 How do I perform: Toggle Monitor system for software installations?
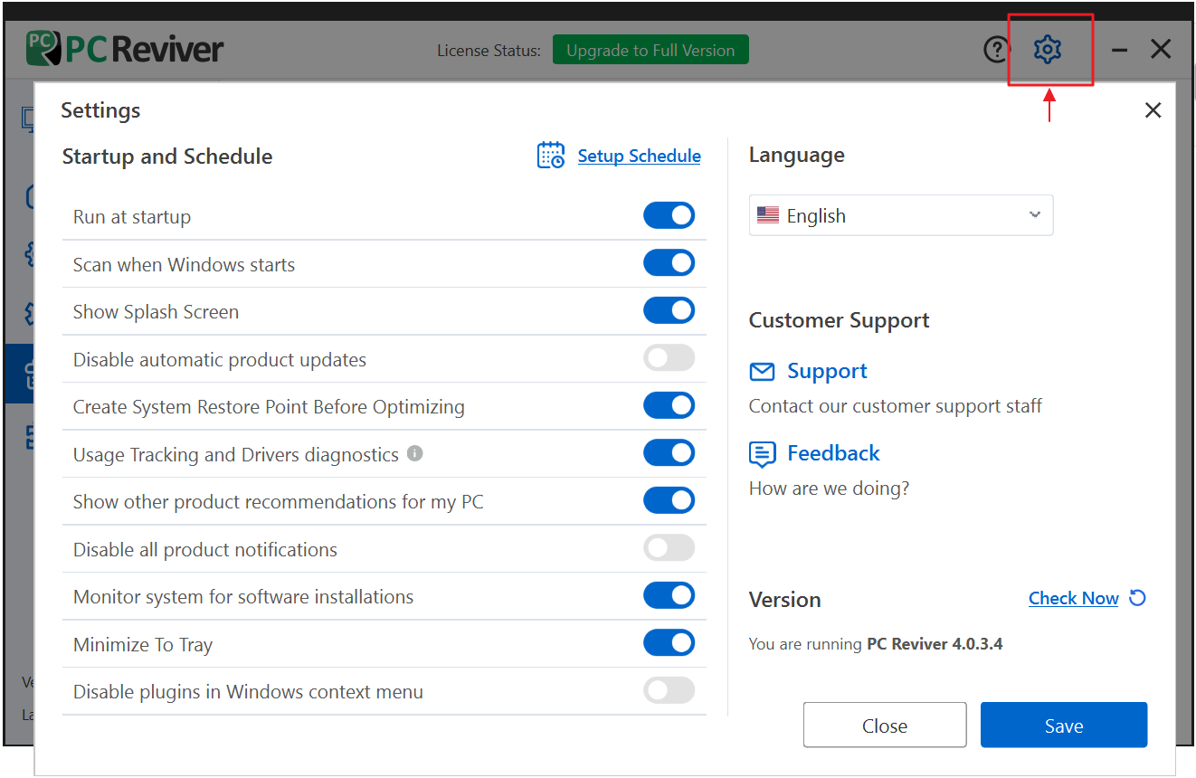[669, 595]
